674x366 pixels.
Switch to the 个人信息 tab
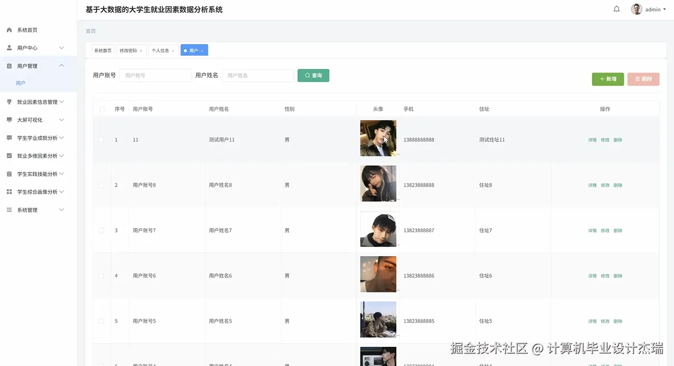161,50
